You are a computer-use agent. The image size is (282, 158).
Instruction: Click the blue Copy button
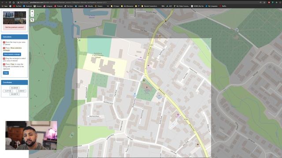(x=6, y=73)
